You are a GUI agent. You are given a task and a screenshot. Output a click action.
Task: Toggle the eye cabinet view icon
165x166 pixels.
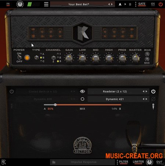pos(82,91)
